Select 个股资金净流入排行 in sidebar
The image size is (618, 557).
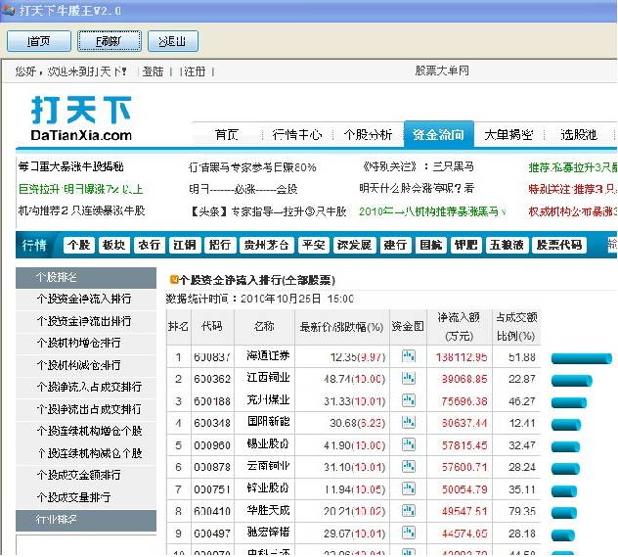[x=86, y=299]
